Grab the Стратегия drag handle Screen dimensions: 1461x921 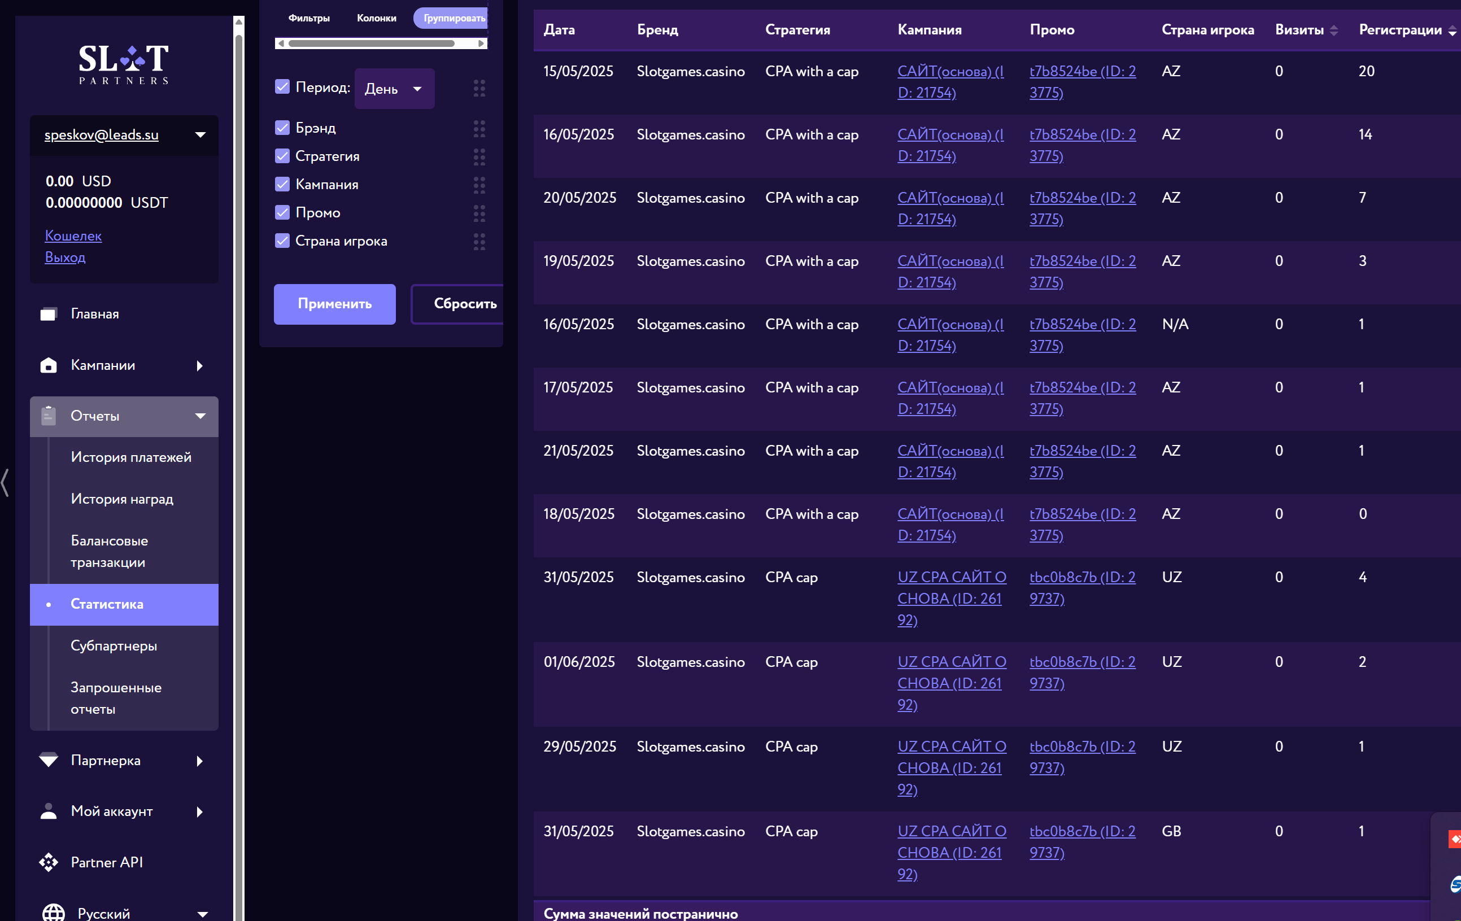point(479,156)
